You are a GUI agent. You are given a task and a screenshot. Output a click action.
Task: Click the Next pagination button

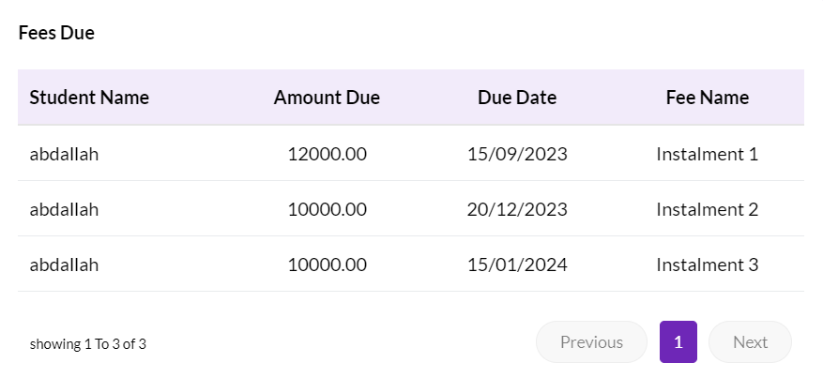(x=750, y=341)
